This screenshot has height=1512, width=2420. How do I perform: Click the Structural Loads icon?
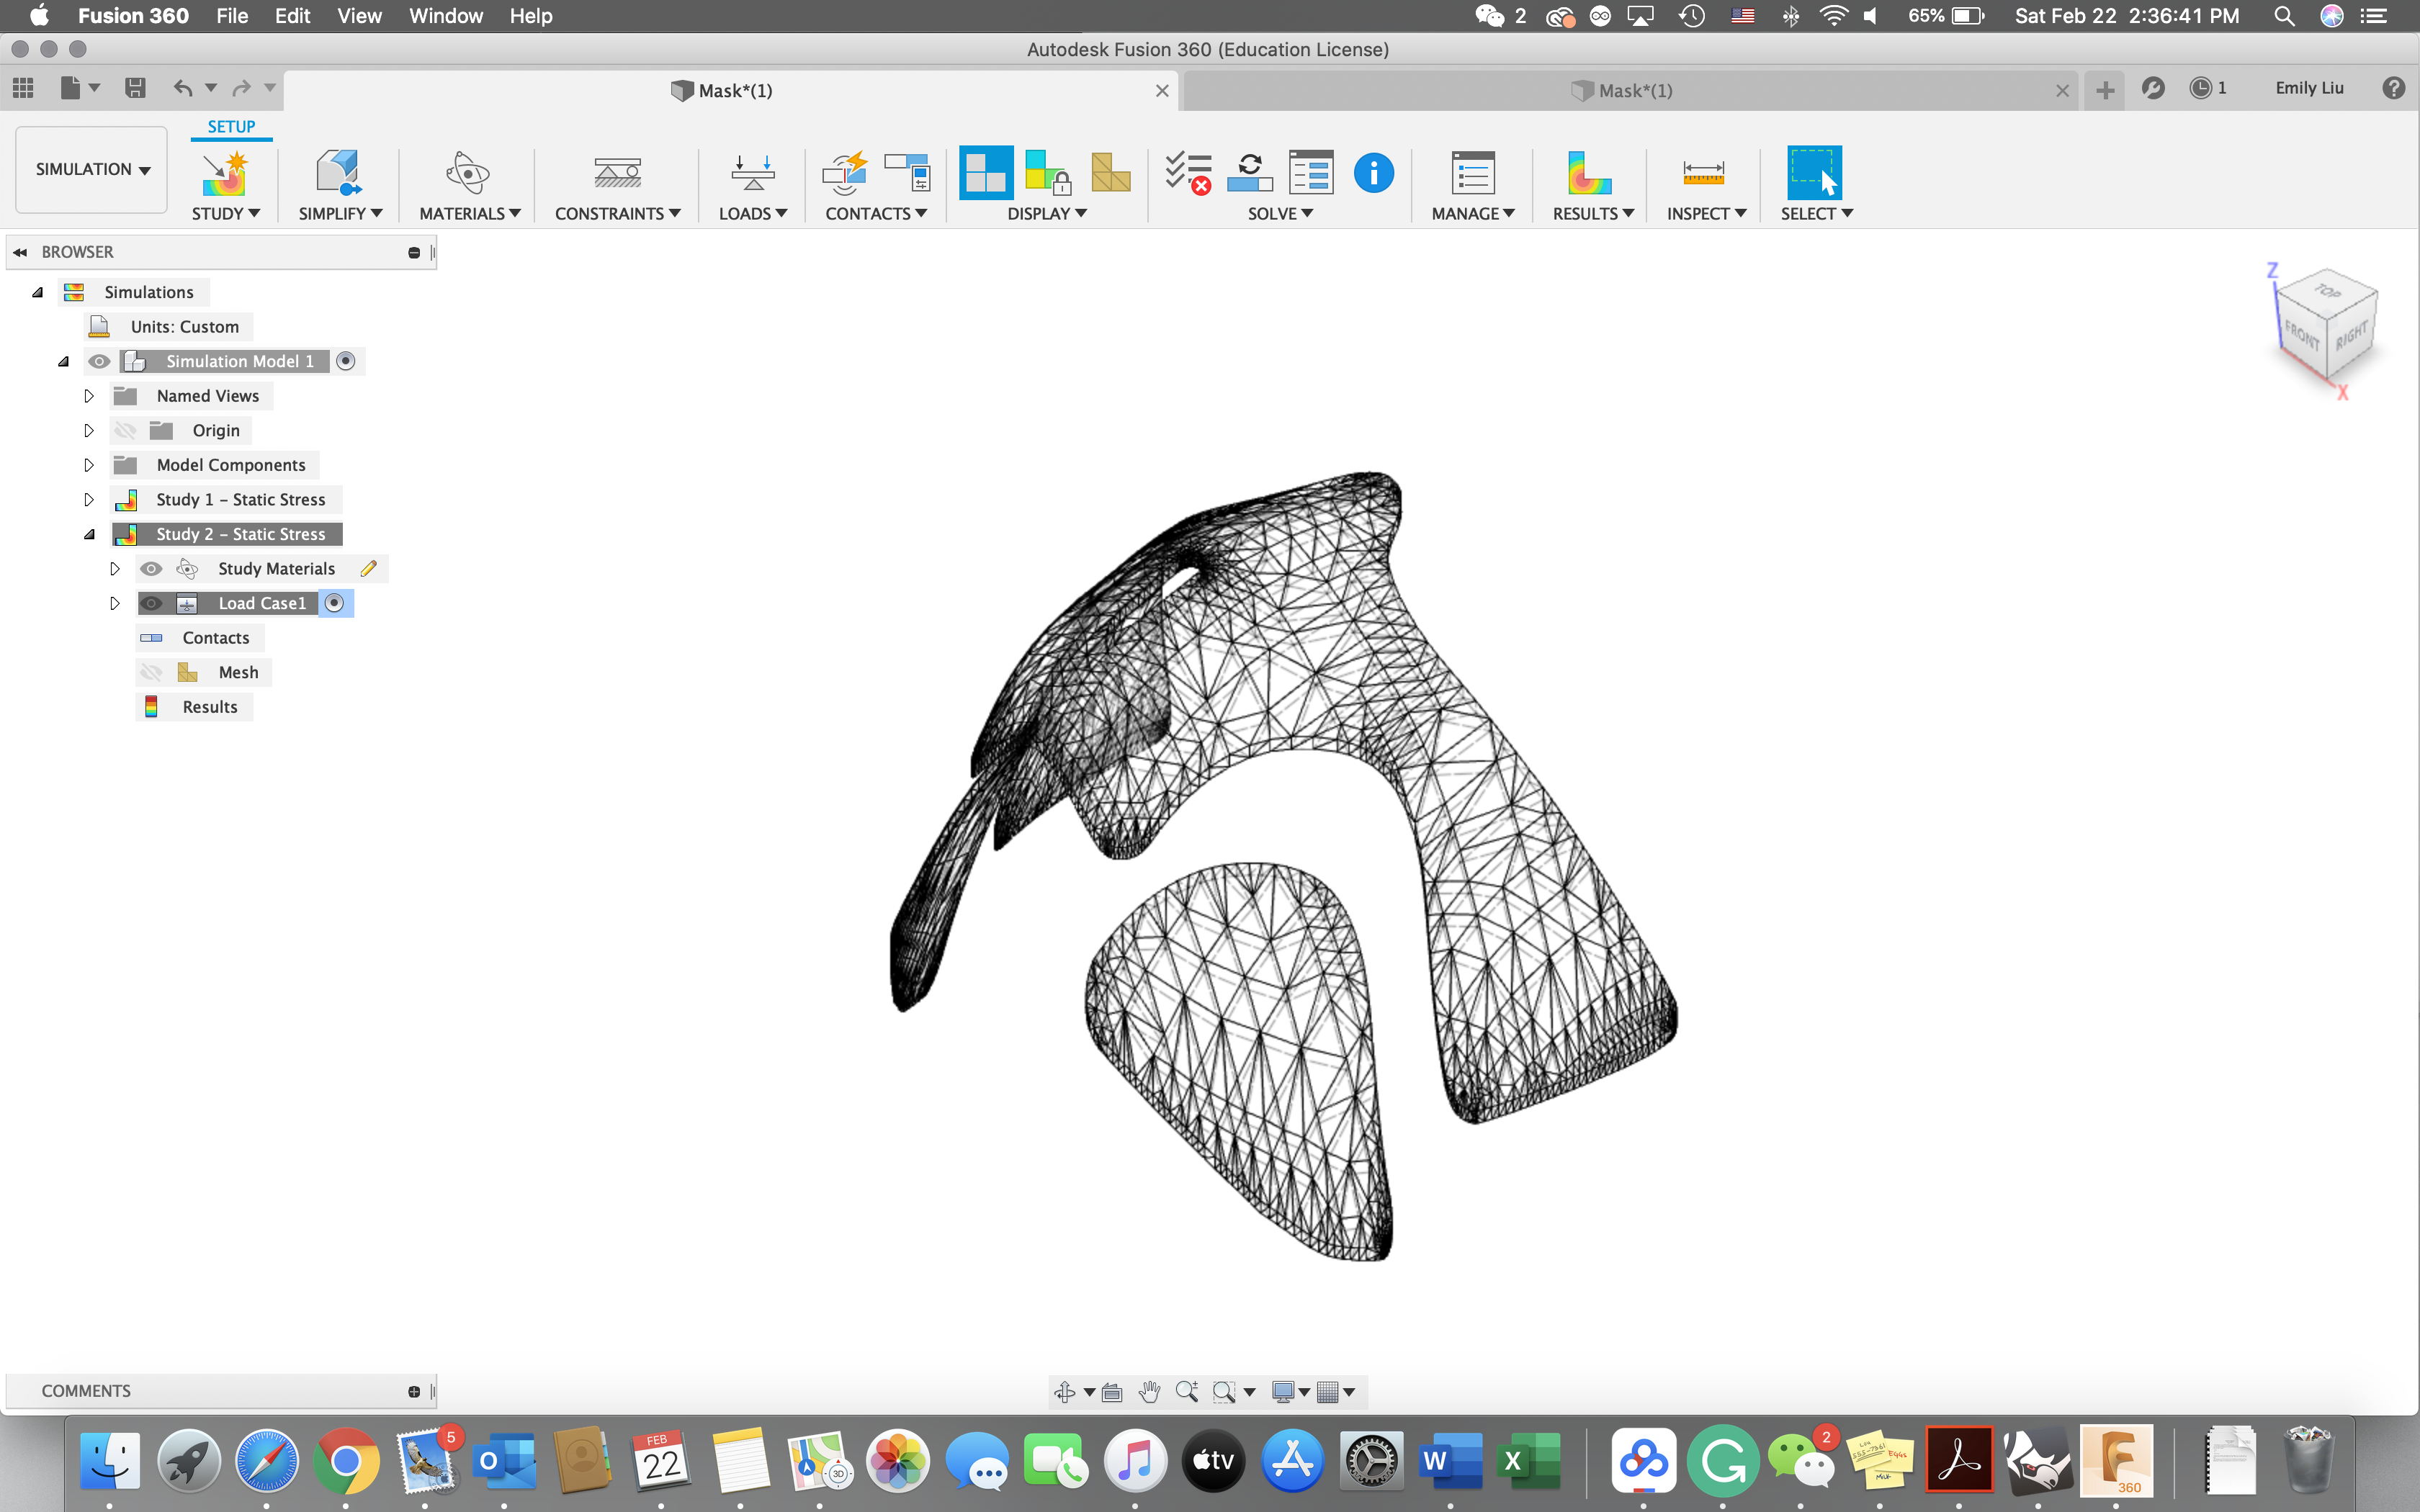(x=752, y=174)
